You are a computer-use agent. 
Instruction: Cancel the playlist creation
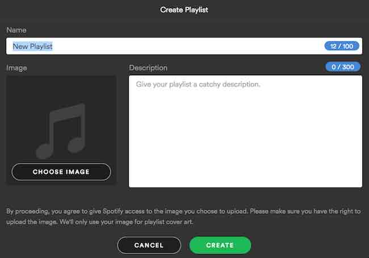pyautogui.click(x=149, y=245)
